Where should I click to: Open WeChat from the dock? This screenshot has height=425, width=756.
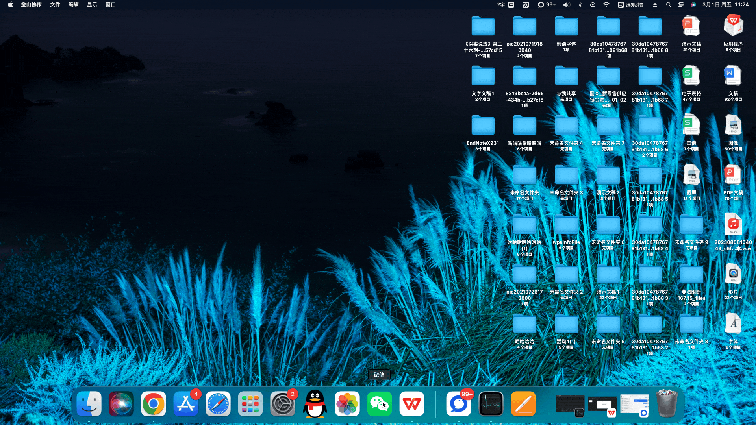pos(379,404)
